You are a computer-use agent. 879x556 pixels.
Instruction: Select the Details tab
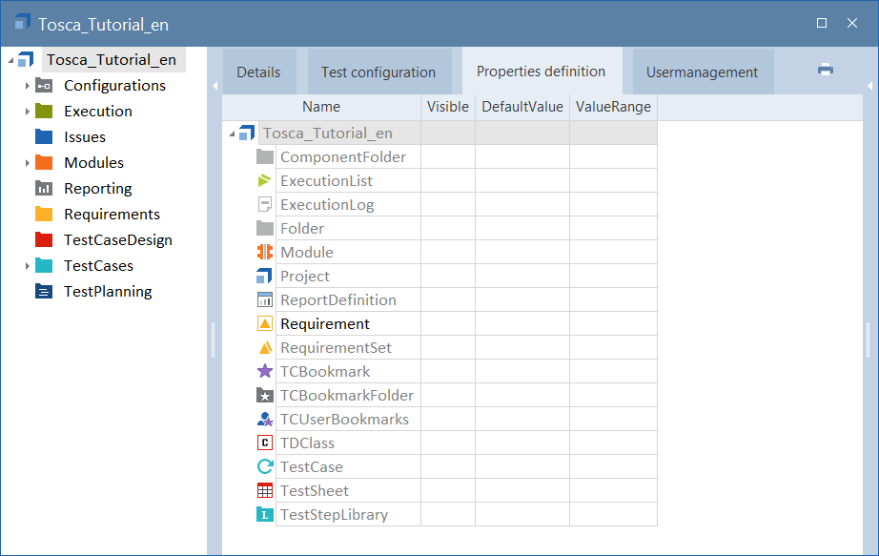[258, 72]
